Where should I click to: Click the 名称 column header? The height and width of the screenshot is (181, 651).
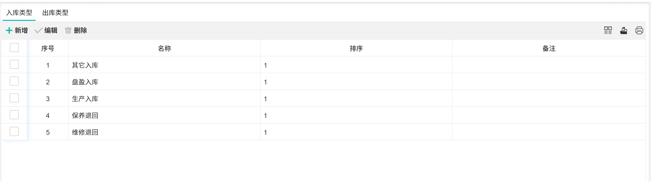tap(164, 48)
